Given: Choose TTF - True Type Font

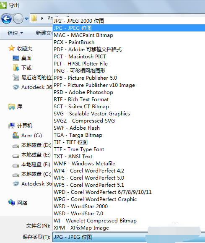Looking at the screenshot, I should coord(129,149).
